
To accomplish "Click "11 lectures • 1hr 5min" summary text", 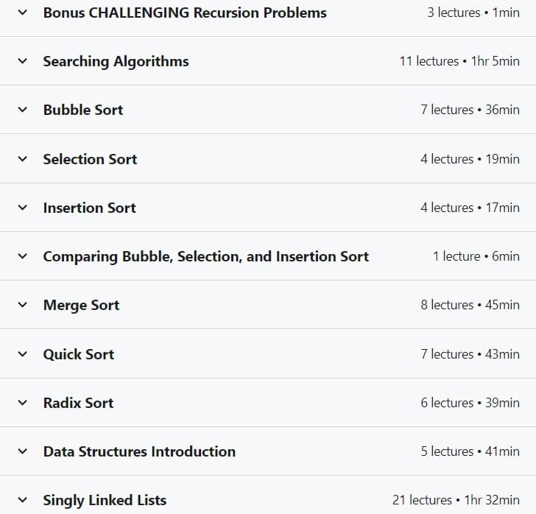I will [x=459, y=61].
